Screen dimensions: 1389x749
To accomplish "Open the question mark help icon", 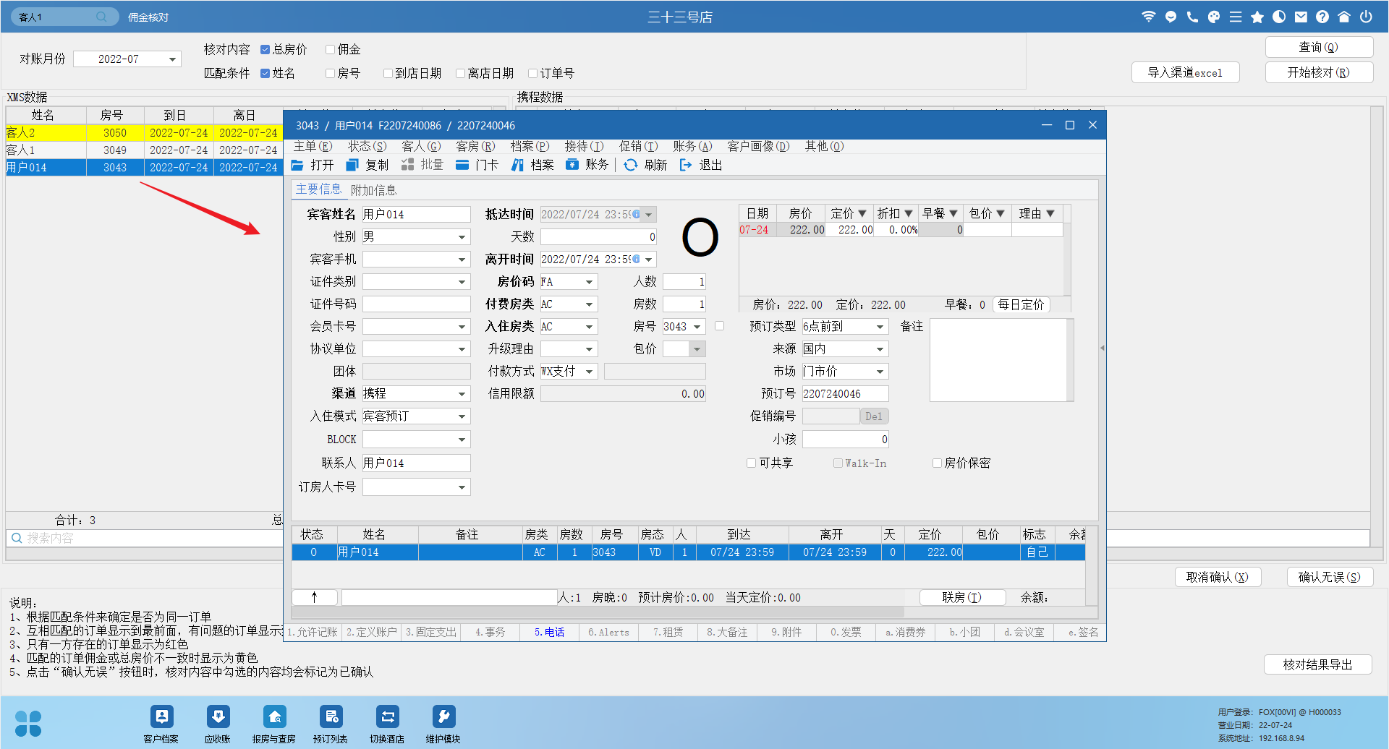I will [x=1322, y=17].
